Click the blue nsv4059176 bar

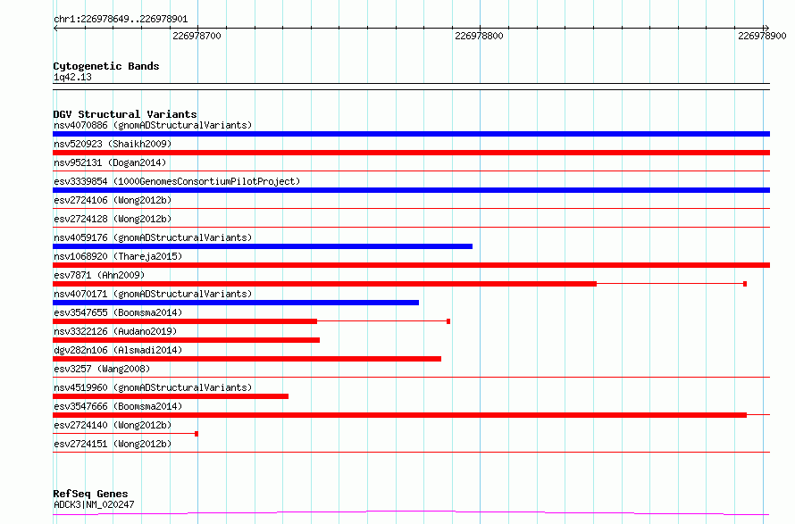[263, 246]
